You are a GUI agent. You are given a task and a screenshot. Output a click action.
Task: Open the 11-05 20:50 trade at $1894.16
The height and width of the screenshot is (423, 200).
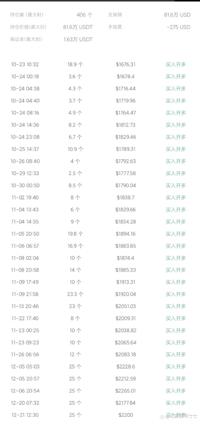(x=100, y=234)
